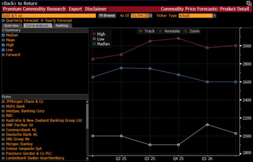Check the Commerzbank AG firm
Screen dimensions: 253x162
tap(3, 130)
